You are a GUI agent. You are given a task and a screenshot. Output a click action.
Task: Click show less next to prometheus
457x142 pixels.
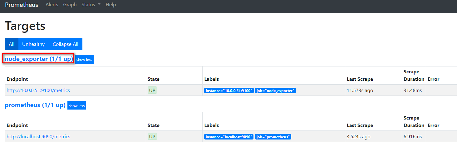tap(76, 105)
